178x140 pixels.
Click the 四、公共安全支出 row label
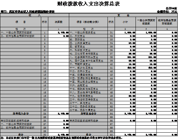(x=88, y=43)
